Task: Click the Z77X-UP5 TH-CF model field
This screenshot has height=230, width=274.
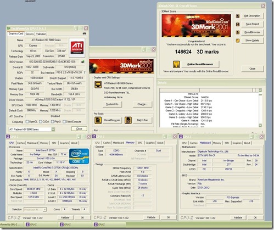Action: pyautogui.click(x=217, y=155)
